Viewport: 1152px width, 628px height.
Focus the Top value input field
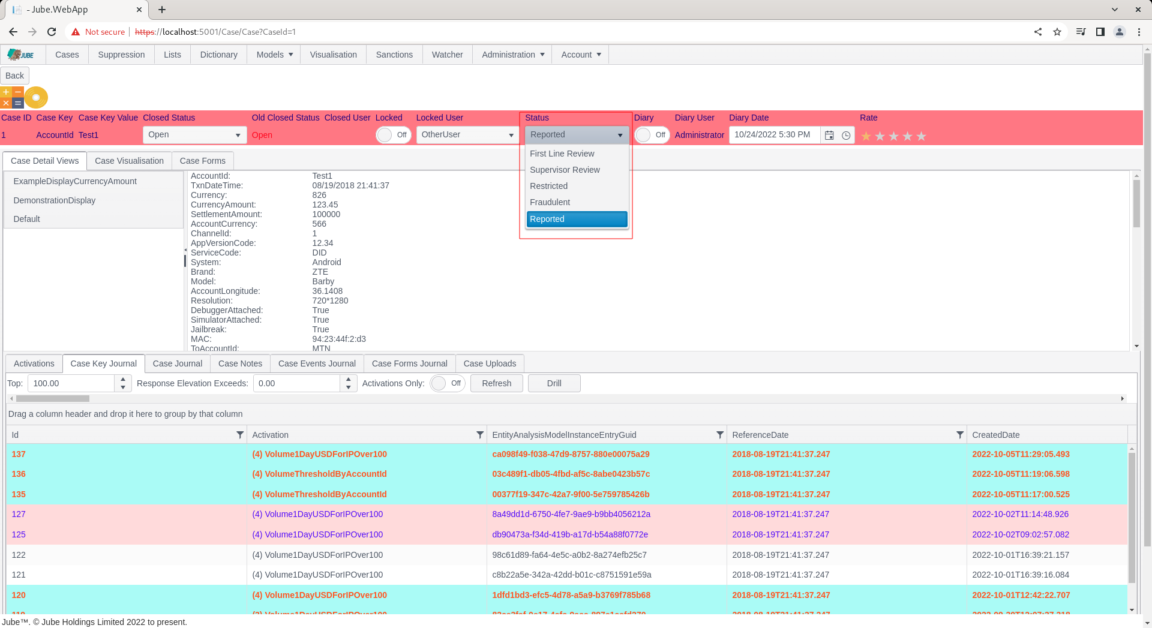pyautogui.click(x=71, y=383)
